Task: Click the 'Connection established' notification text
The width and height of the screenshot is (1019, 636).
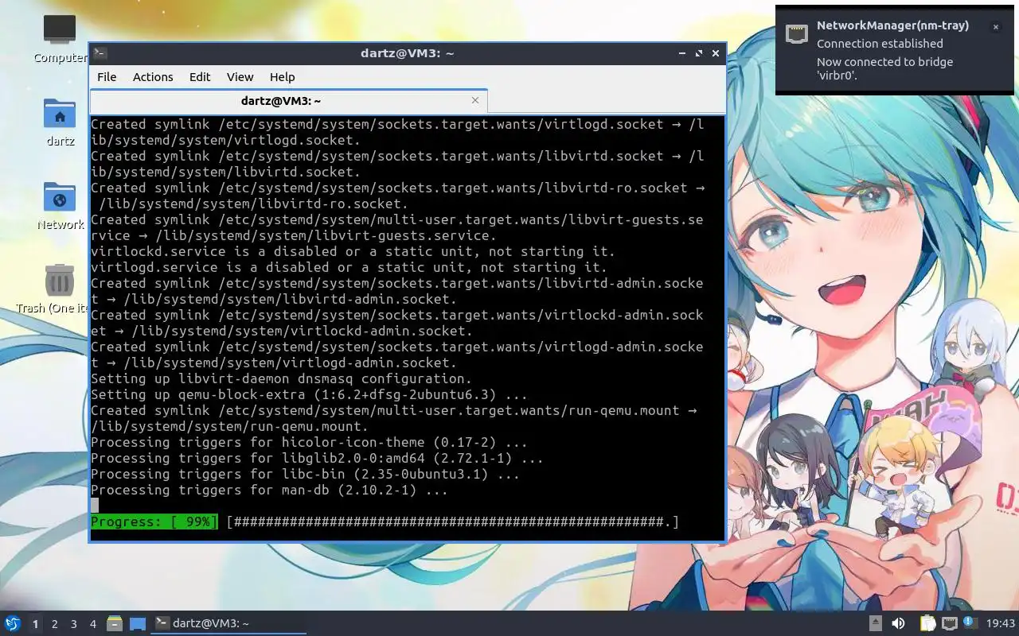Action: tap(880, 44)
